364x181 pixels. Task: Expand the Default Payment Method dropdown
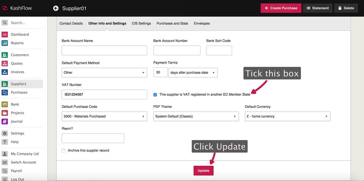click(104, 72)
